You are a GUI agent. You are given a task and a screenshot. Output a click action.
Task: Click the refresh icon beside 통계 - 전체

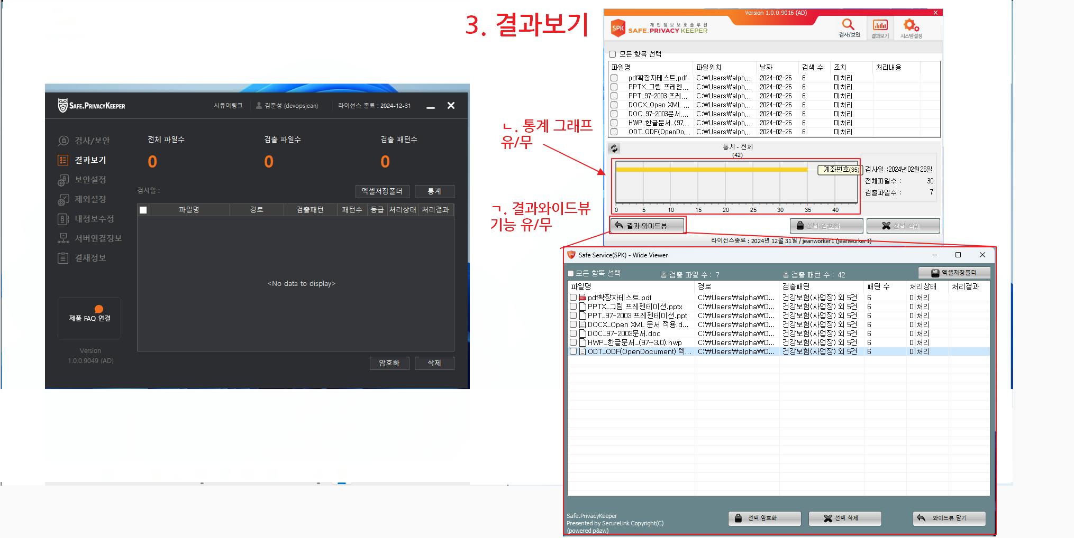point(614,149)
